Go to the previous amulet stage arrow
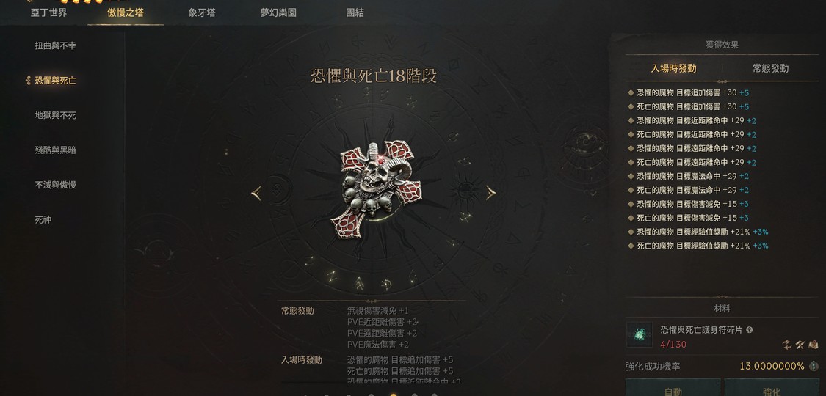826x396 pixels. (x=256, y=193)
